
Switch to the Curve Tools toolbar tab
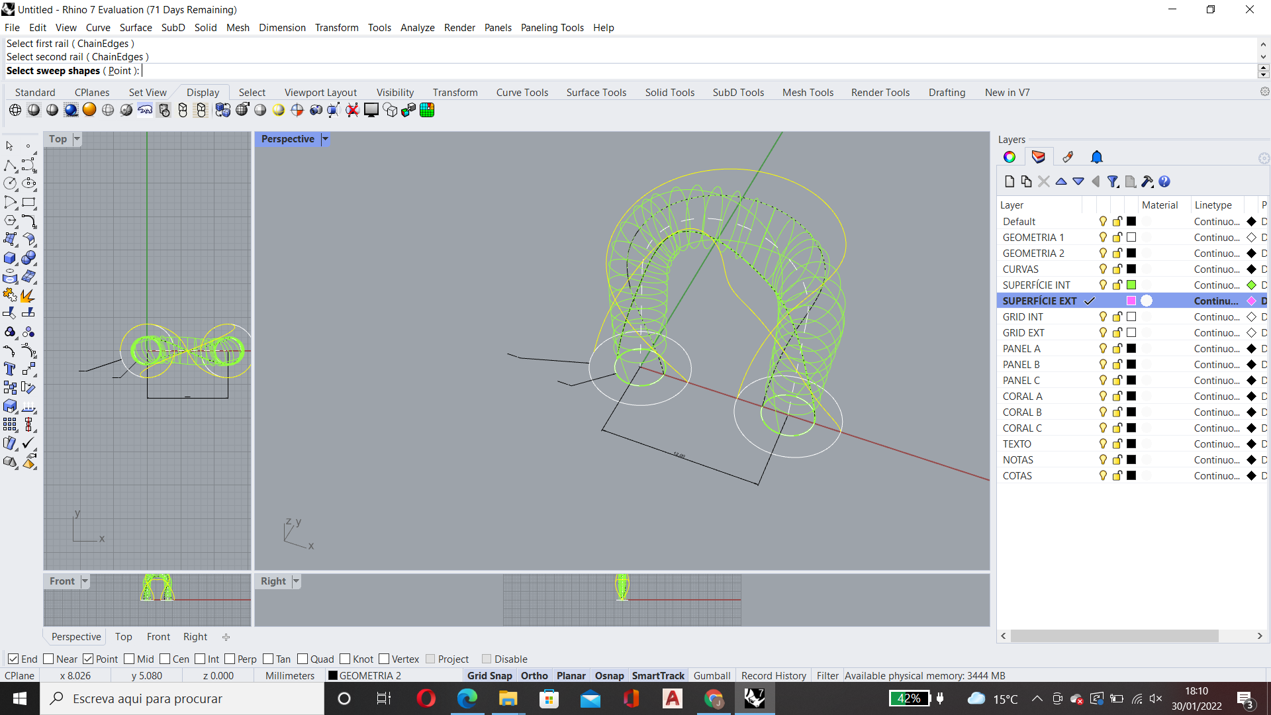pos(522,93)
